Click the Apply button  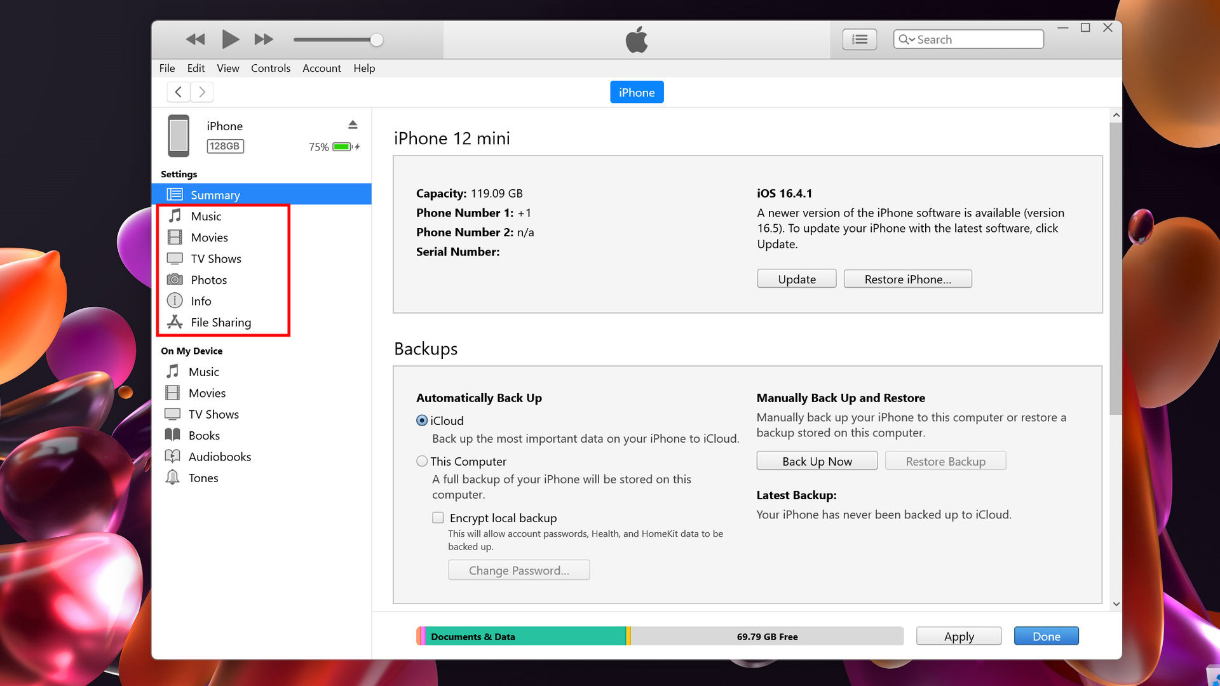click(959, 636)
